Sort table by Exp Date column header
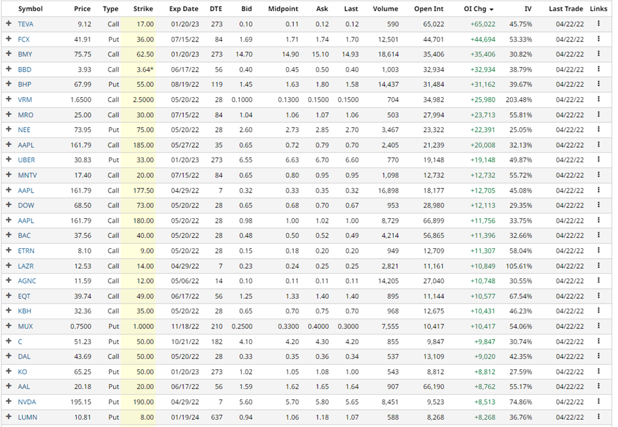 (x=183, y=9)
